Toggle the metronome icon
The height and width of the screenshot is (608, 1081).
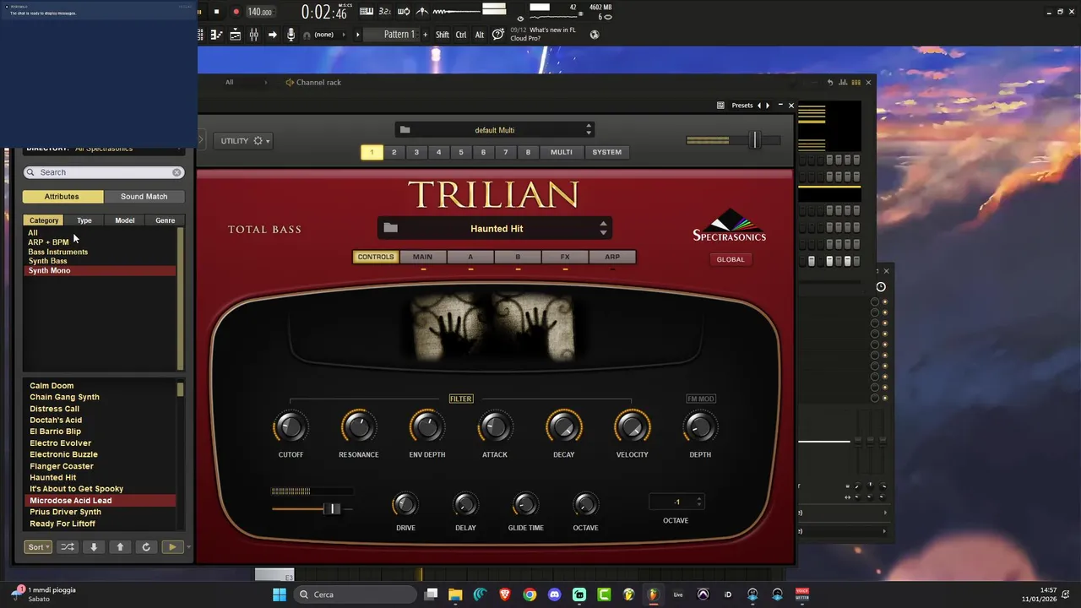point(421,11)
